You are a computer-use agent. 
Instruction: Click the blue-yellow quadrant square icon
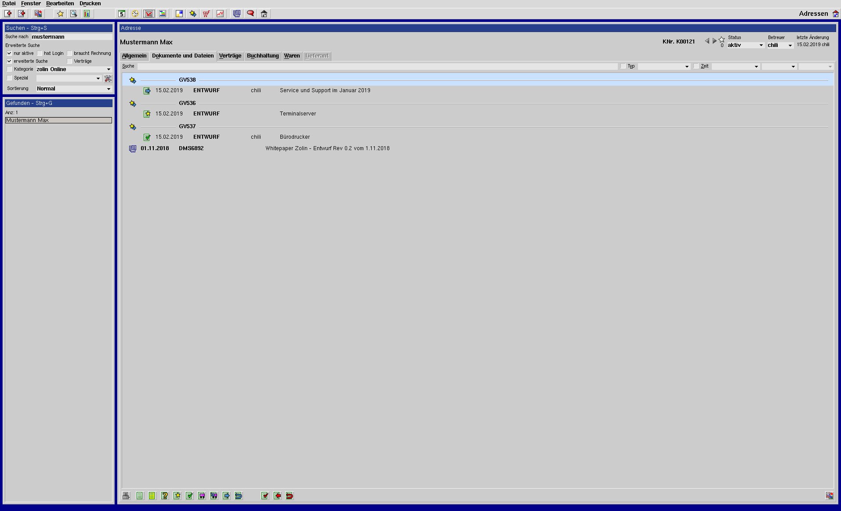tap(179, 14)
